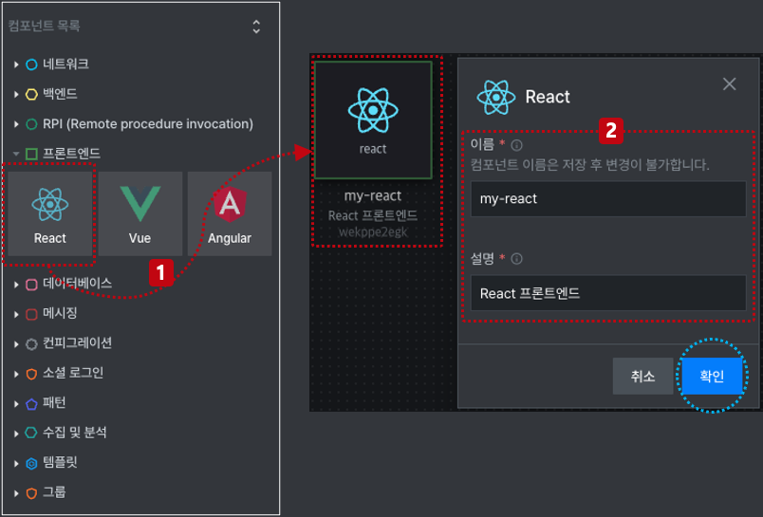Viewport: 763px width, 517px height.
Task: Click the 수집 및 분석 hexagon icon
Action: tap(31, 433)
